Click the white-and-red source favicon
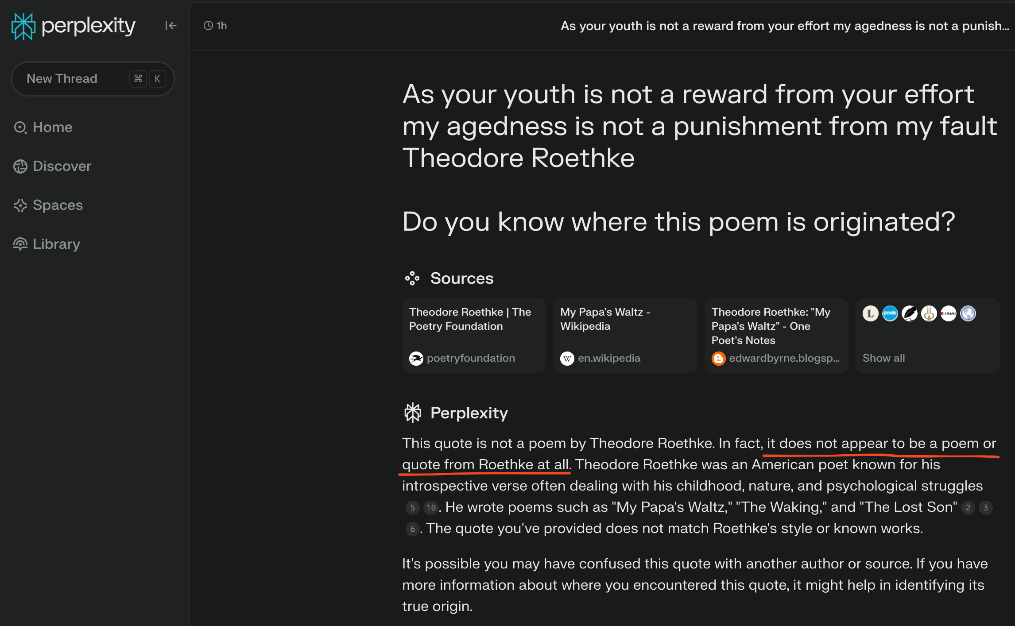1015x626 pixels. [x=949, y=313]
